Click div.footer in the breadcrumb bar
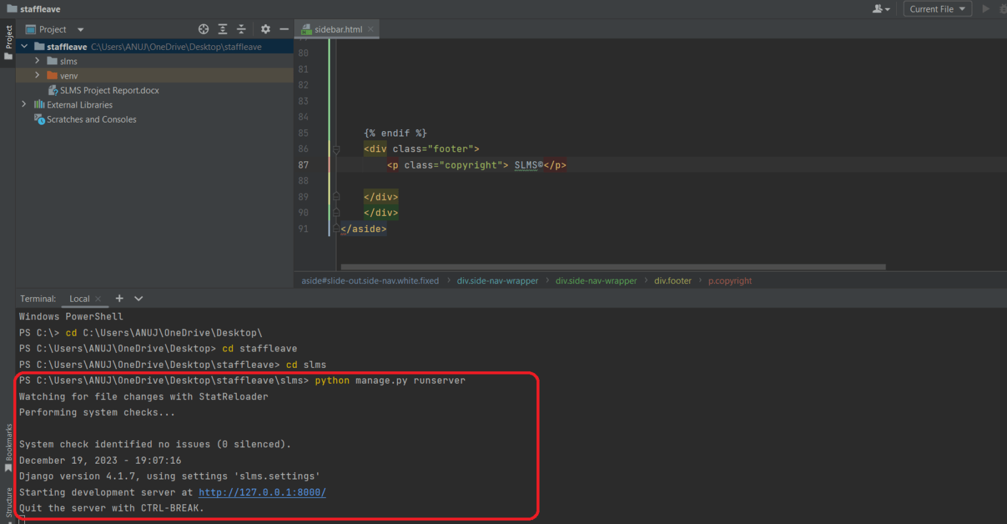The height and width of the screenshot is (524, 1007). point(672,281)
